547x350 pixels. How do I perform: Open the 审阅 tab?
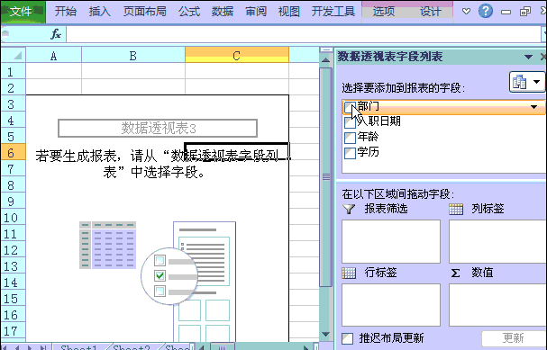[x=256, y=12]
